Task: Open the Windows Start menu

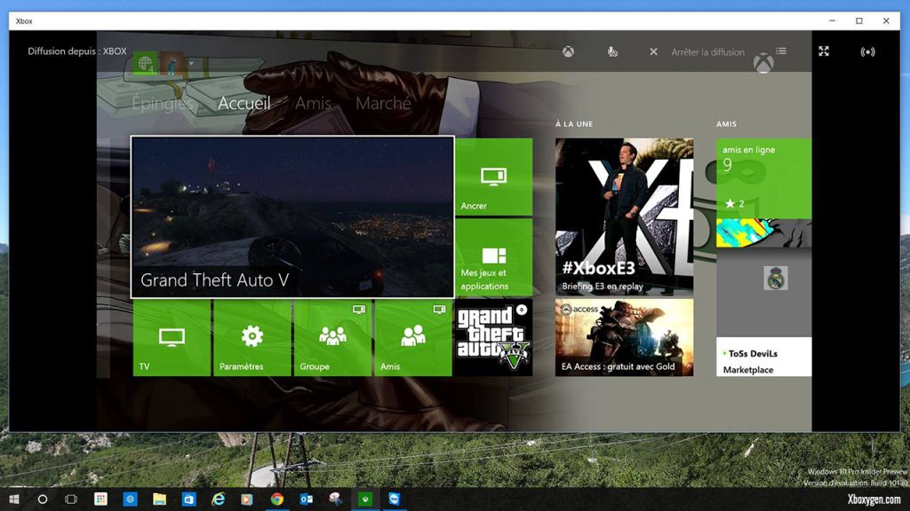Action: pos(14,499)
